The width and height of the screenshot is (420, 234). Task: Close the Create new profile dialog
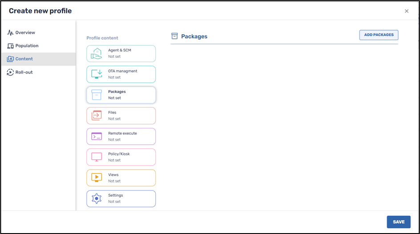[x=406, y=11]
